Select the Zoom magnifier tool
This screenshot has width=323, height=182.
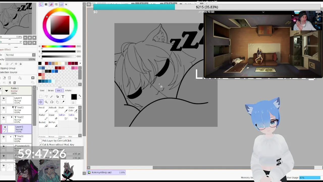tap(46, 102)
